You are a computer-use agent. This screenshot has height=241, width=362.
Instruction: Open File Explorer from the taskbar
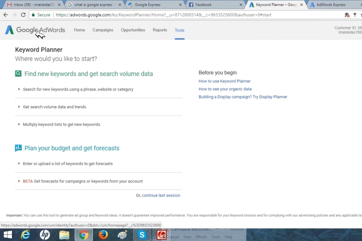pos(64,235)
